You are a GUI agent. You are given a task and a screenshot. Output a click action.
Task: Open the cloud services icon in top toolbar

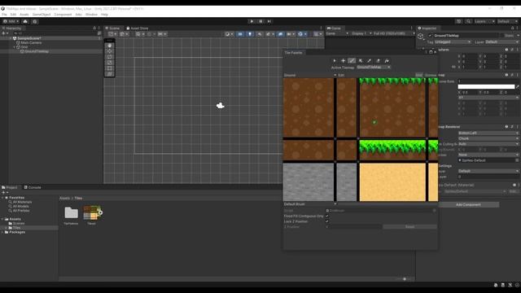pos(25,21)
